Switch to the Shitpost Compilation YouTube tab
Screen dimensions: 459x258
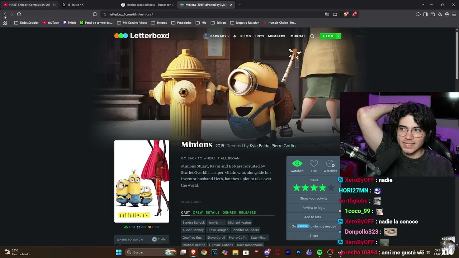click(29, 5)
